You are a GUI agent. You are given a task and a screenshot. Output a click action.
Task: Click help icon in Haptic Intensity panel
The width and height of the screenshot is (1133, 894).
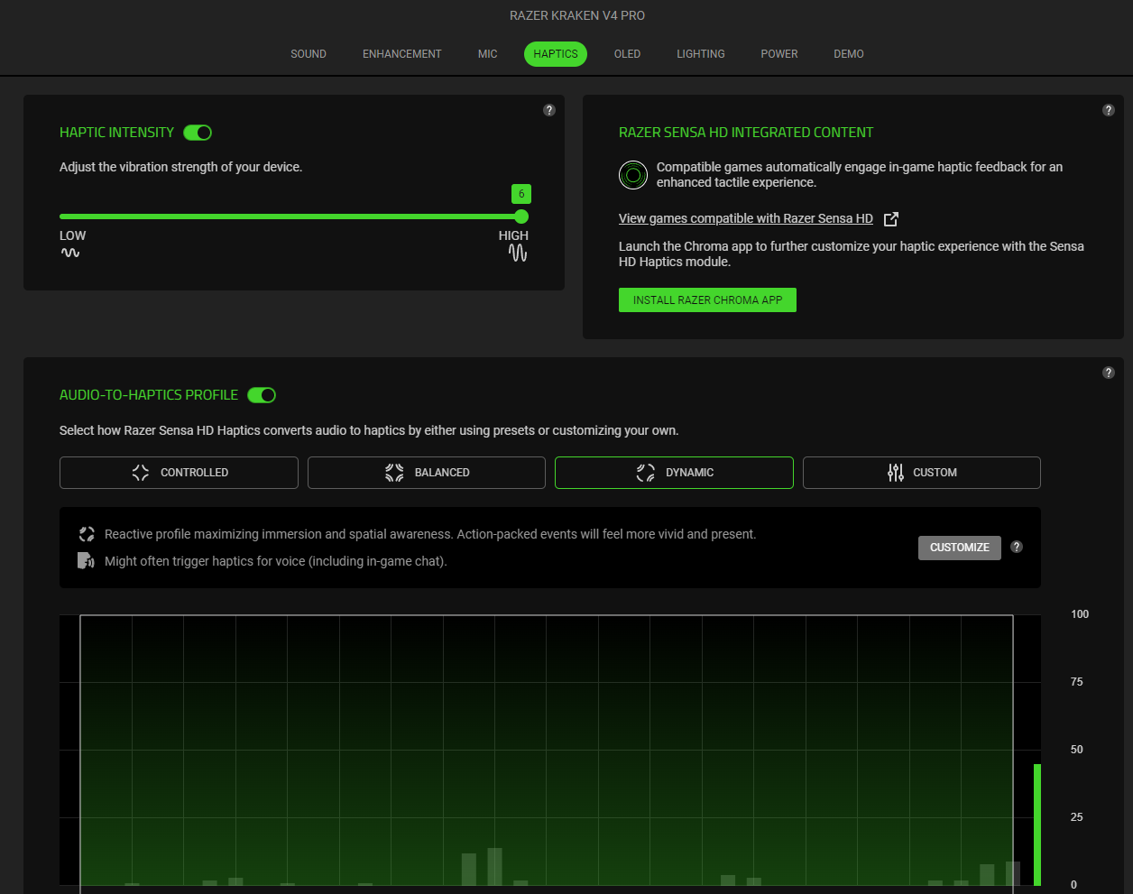point(549,110)
